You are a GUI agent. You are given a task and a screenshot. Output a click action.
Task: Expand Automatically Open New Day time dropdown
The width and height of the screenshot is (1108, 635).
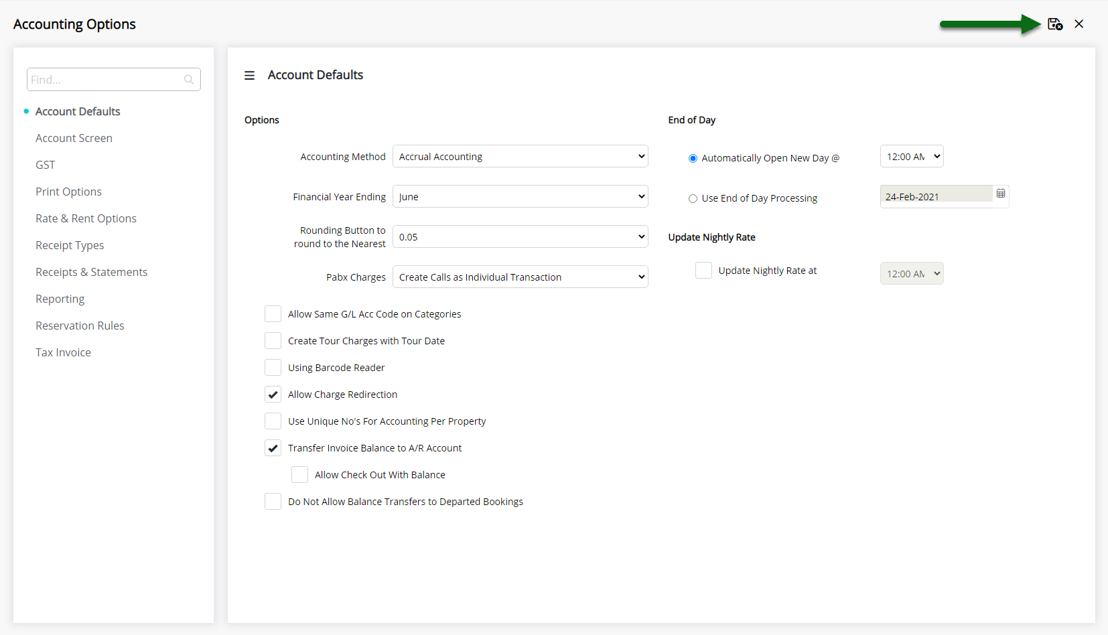[x=911, y=157]
